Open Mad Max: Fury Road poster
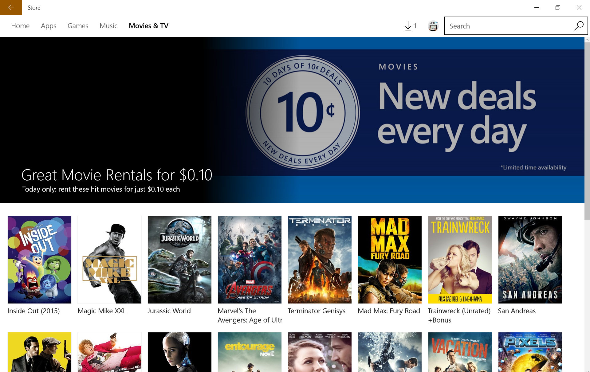This screenshot has width=590, height=372. [390, 260]
